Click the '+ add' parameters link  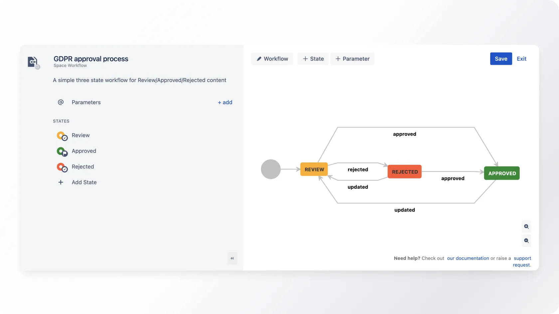point(225,102)
